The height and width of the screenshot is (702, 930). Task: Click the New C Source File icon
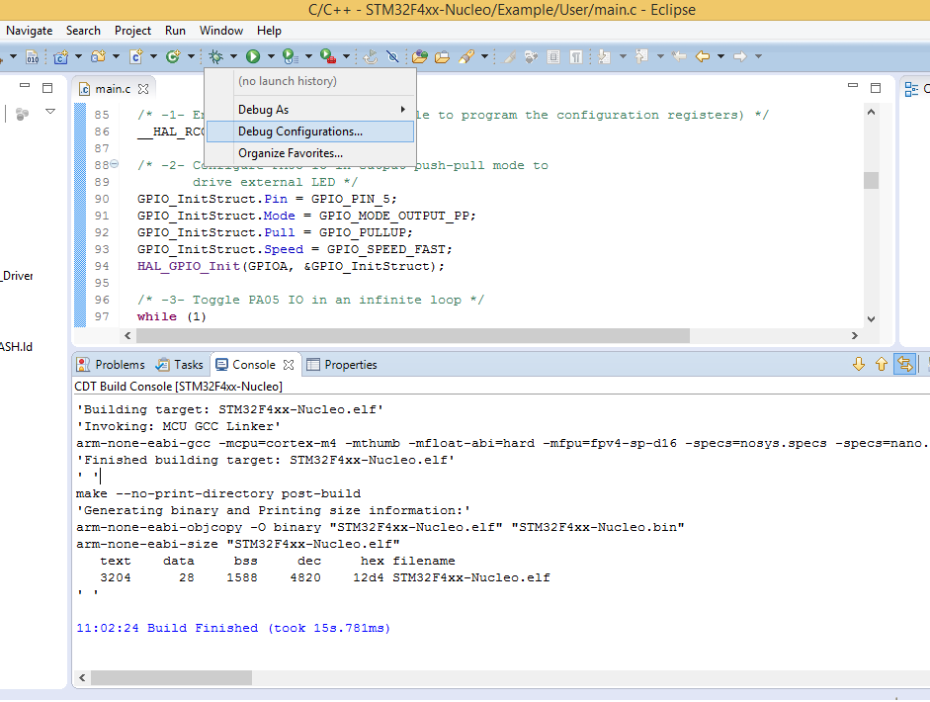[x=136, y=57]
